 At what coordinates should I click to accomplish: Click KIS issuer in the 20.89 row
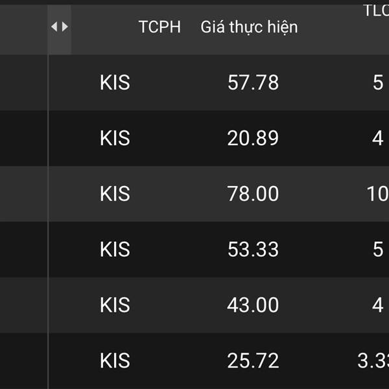coord(115,138)
